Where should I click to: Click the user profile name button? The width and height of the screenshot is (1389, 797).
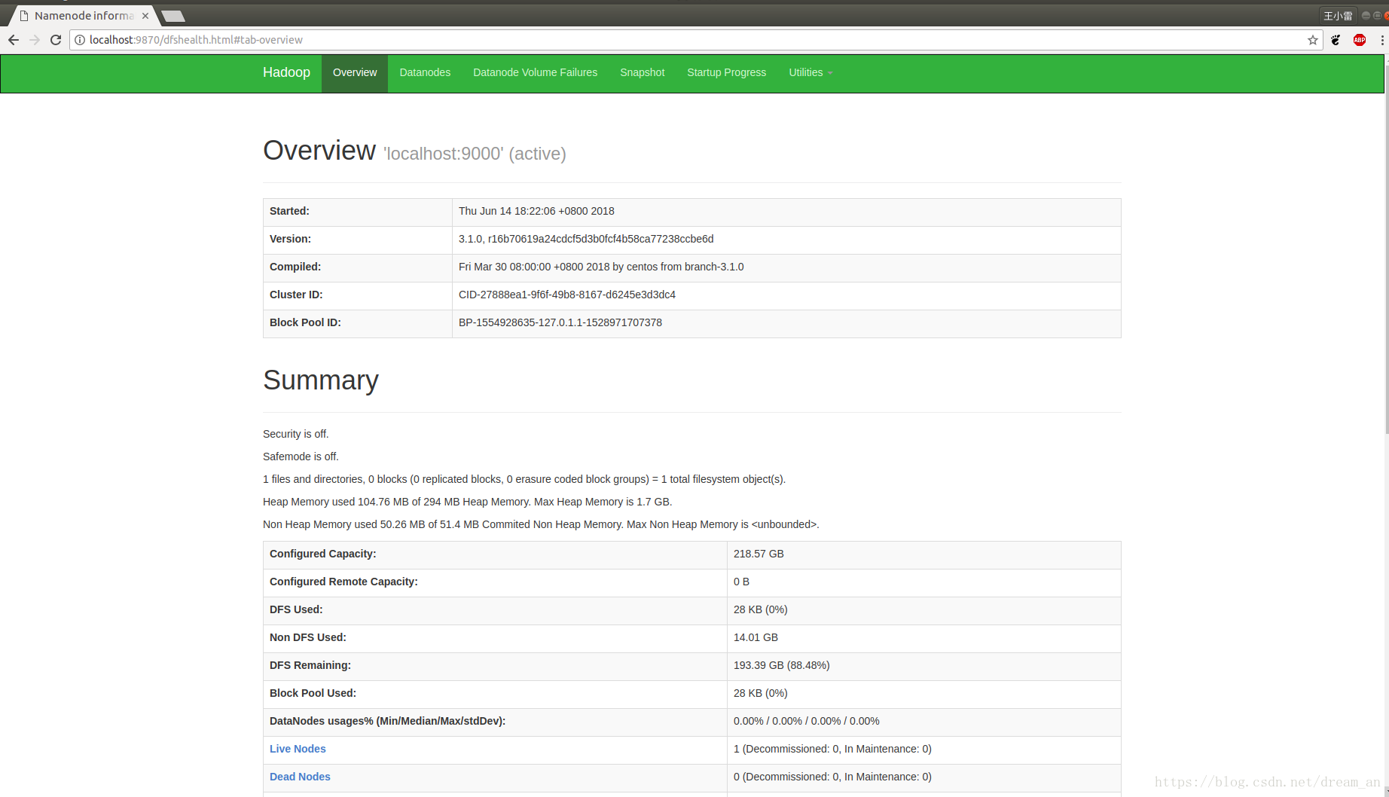pos(1338,16)
